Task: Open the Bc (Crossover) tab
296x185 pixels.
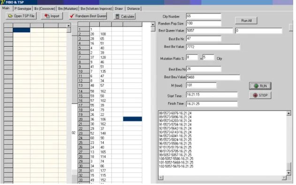Action: [x=45, y=9]
